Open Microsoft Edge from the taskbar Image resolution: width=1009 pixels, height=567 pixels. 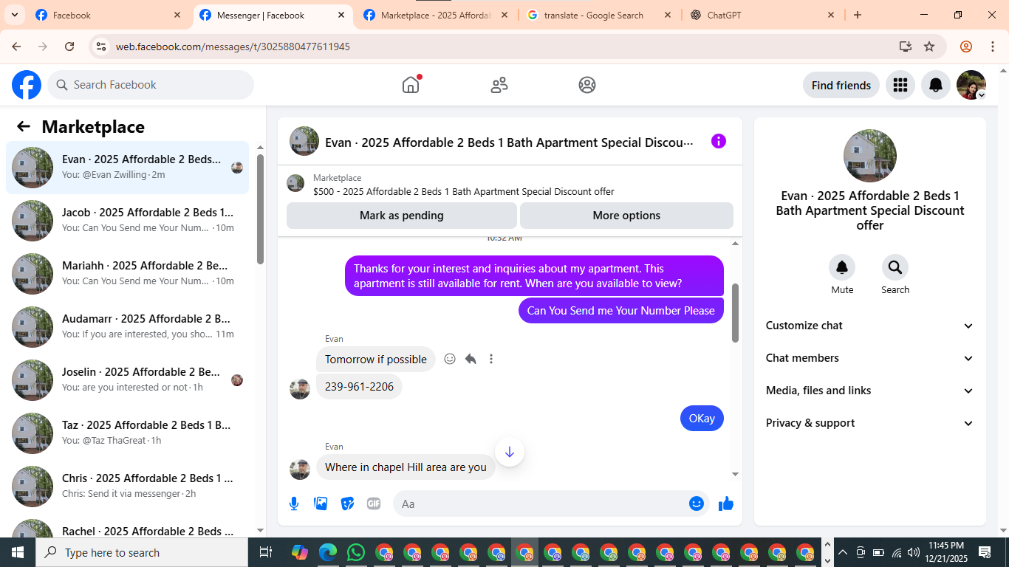pos(328,552)
